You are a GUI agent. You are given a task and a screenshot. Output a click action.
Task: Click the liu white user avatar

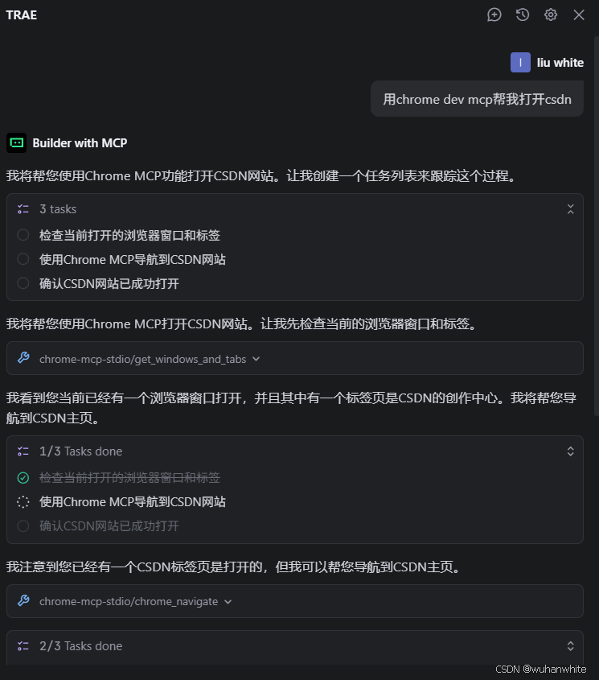click(520, 63)
